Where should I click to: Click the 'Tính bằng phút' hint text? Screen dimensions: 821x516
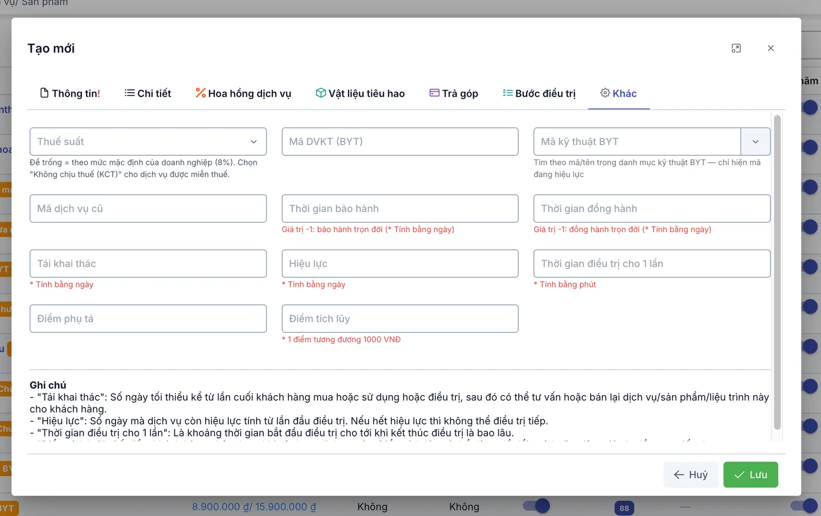coord(565,284)
